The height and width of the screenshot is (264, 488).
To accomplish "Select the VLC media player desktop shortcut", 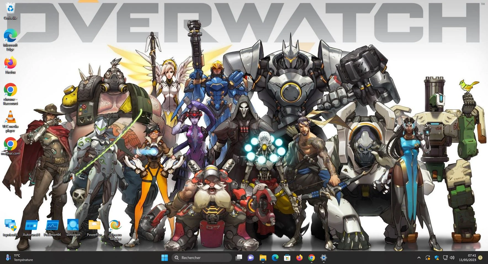I will 10,121.
